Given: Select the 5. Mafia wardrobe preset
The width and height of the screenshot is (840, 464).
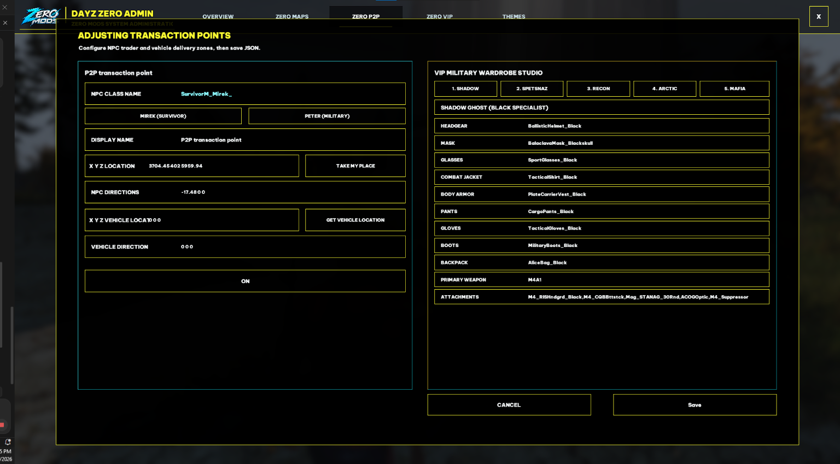Looking at the screenshot, I should click(734, 89).
